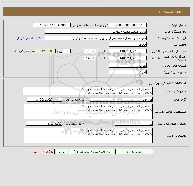Click the اولویت نیاز field عادي

pos(128,44)
